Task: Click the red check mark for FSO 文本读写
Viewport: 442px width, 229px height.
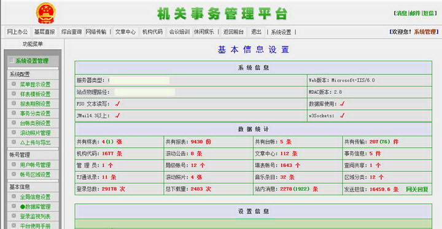Action: point(117,104)
